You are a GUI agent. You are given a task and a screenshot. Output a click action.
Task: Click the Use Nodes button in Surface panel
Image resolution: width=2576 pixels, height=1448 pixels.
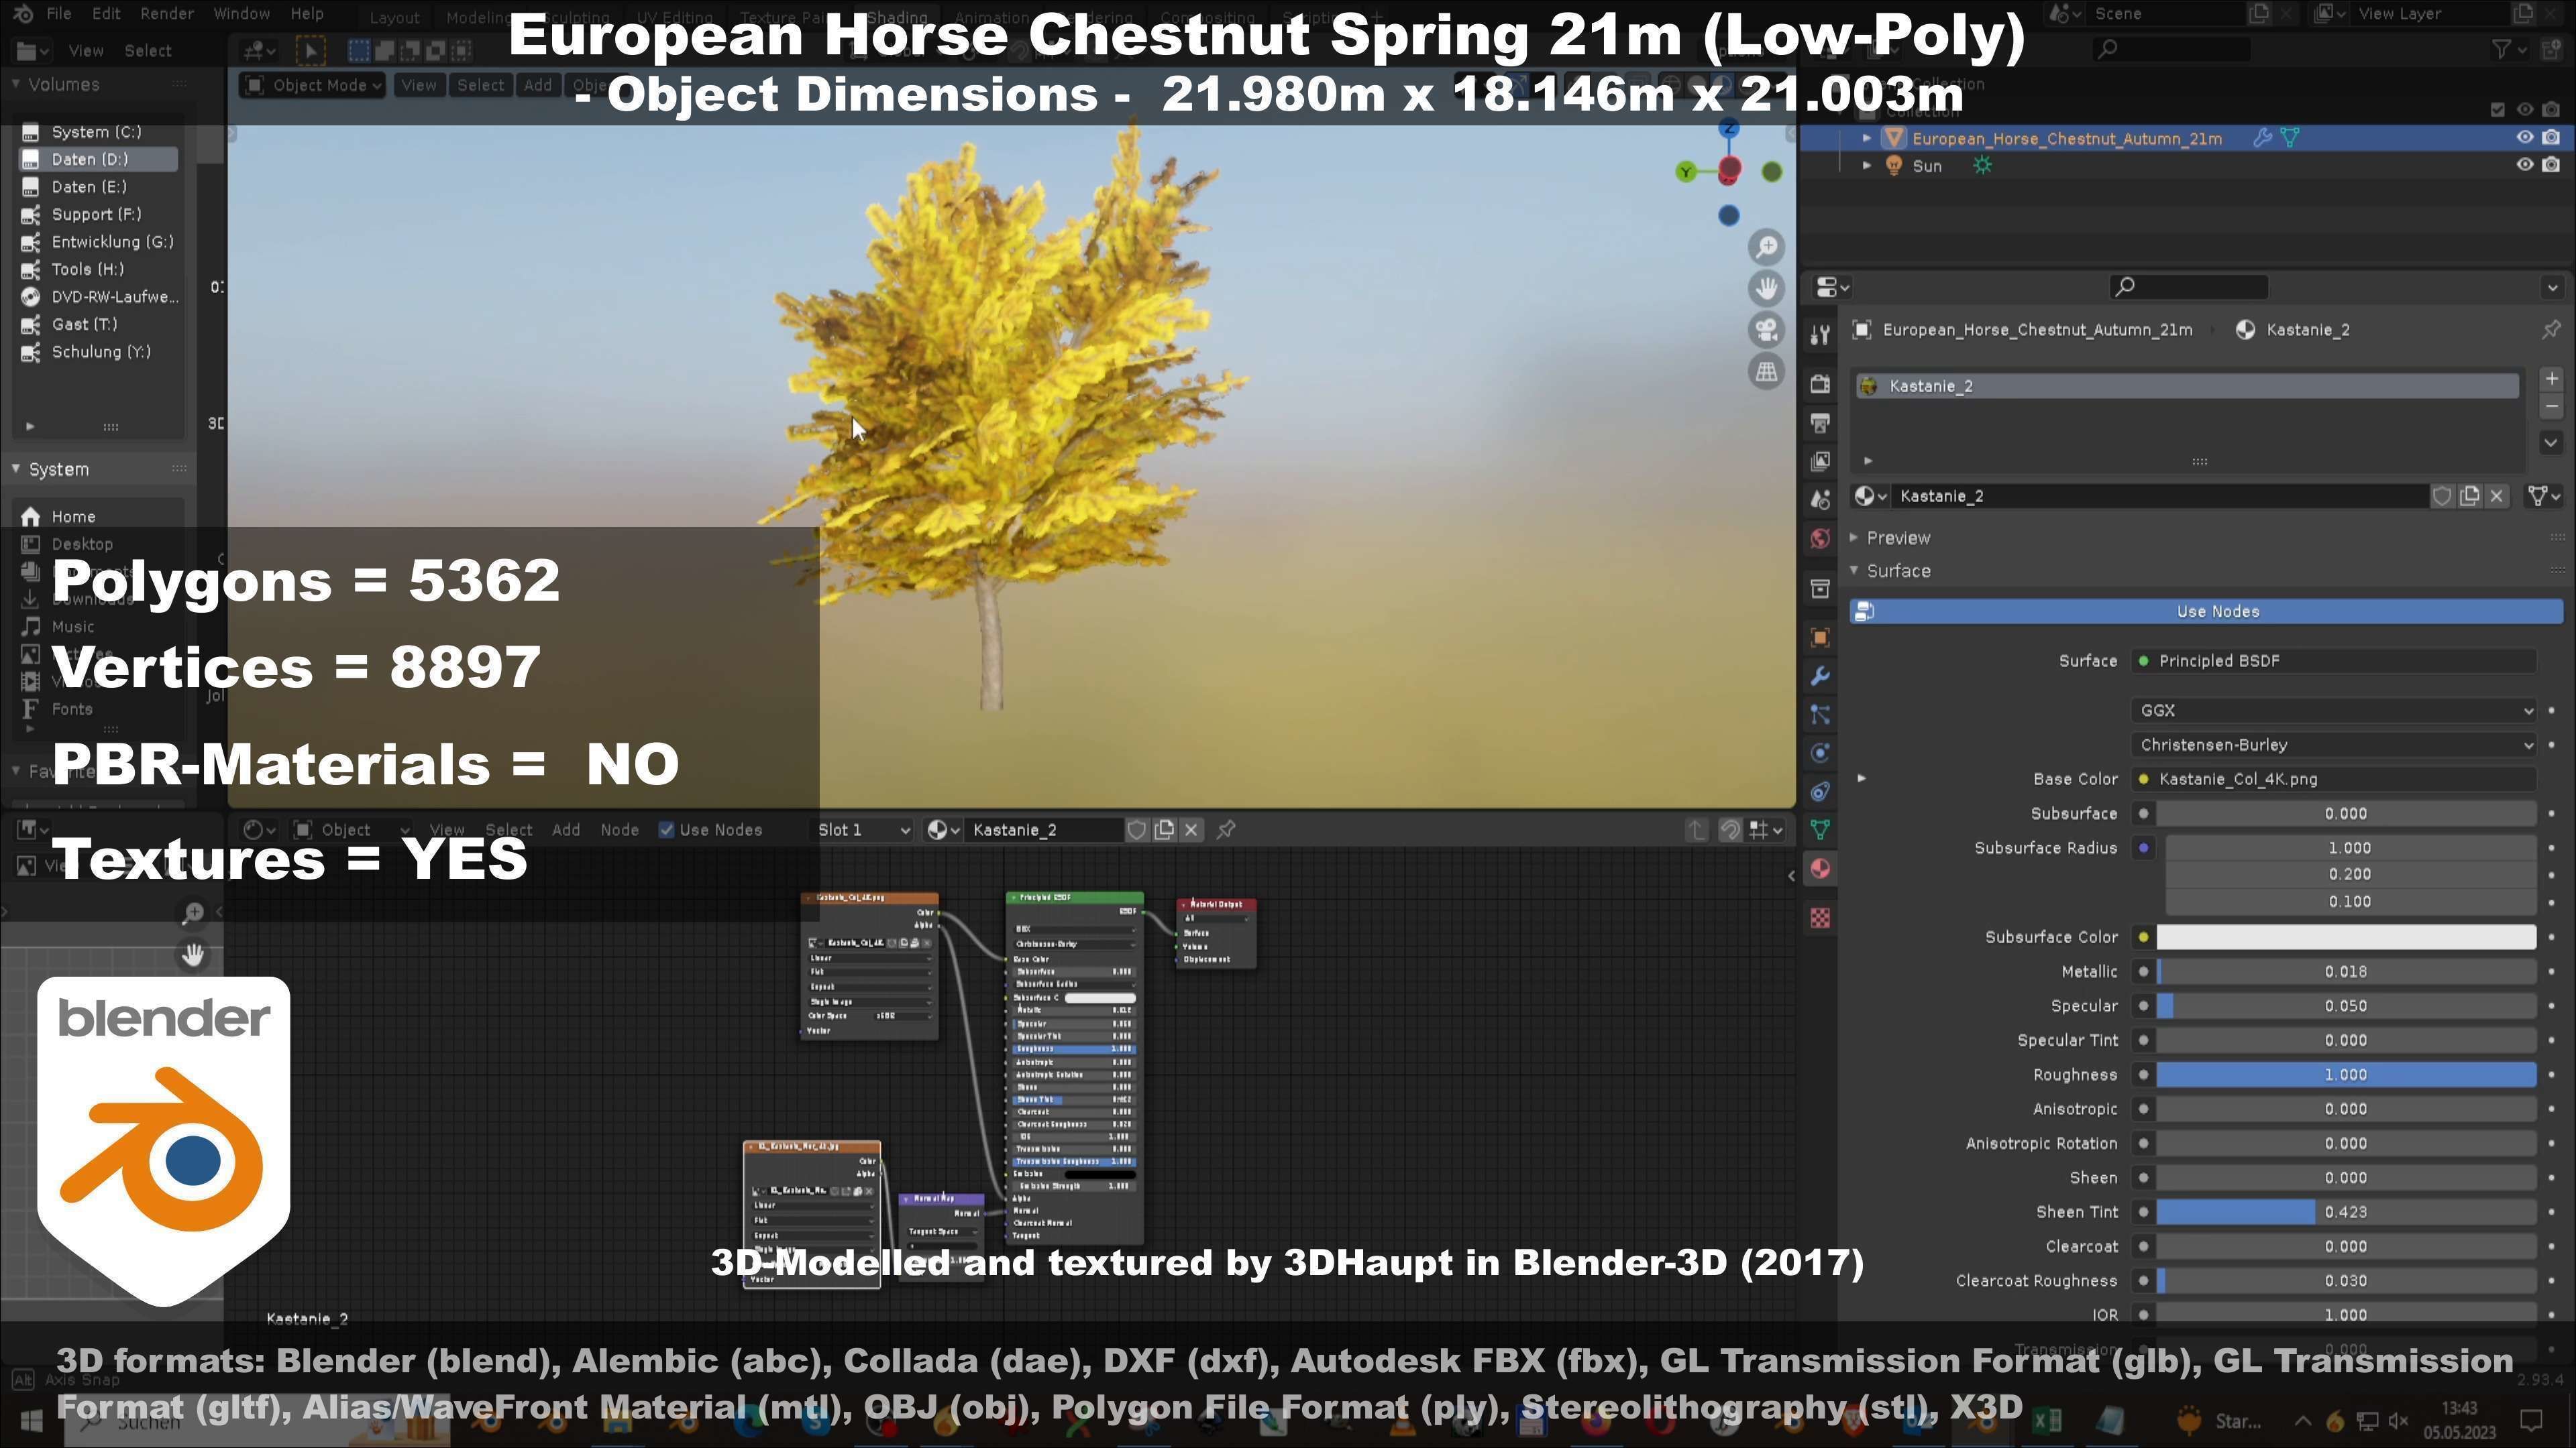pyautogui.click(x=2206, y=611)
